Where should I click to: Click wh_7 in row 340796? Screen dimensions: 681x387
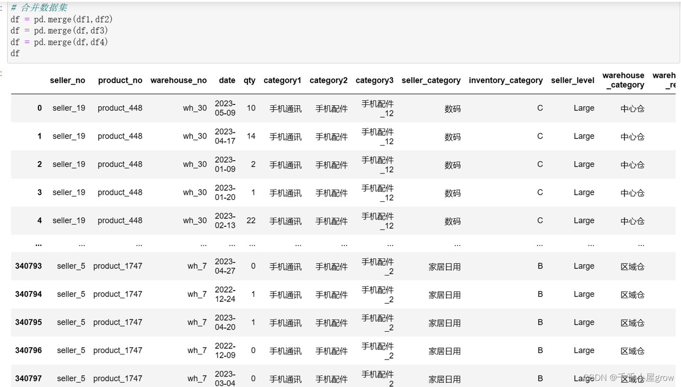[x=197, y=350]
